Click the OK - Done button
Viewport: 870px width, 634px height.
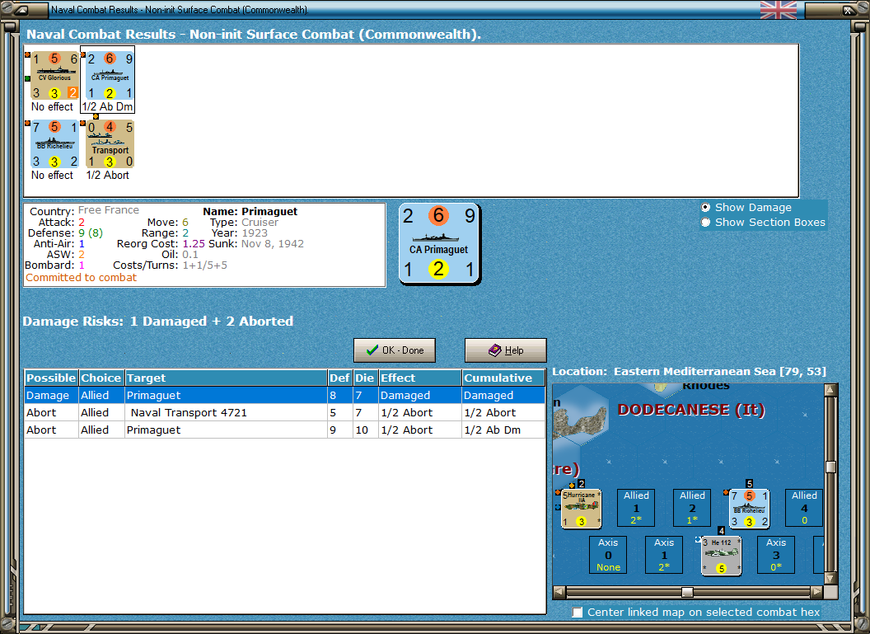click(395, 350)
